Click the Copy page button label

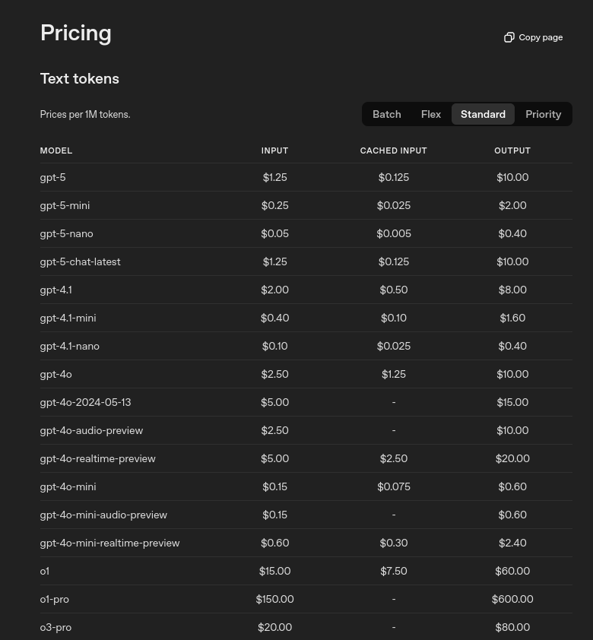(541, 37)
